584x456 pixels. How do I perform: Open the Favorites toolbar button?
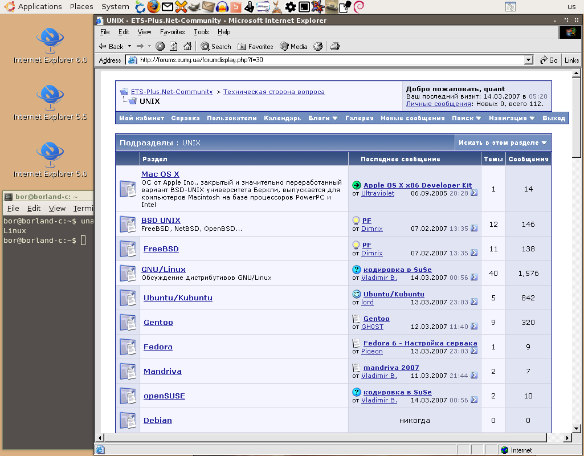click(x=256, y=47)
